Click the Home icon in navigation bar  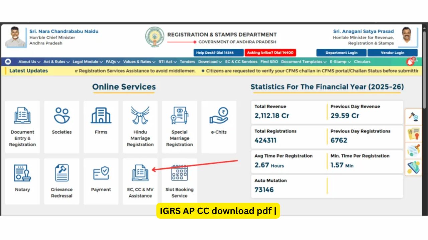(x=8, y=62)
